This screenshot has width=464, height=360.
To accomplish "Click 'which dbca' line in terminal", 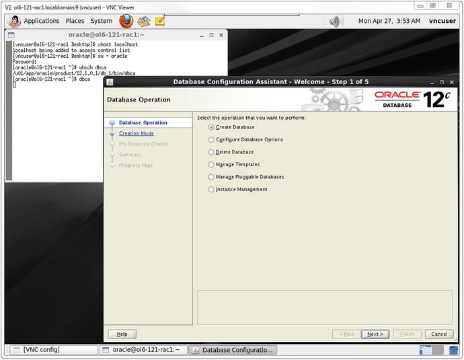I will coord(59,67).
